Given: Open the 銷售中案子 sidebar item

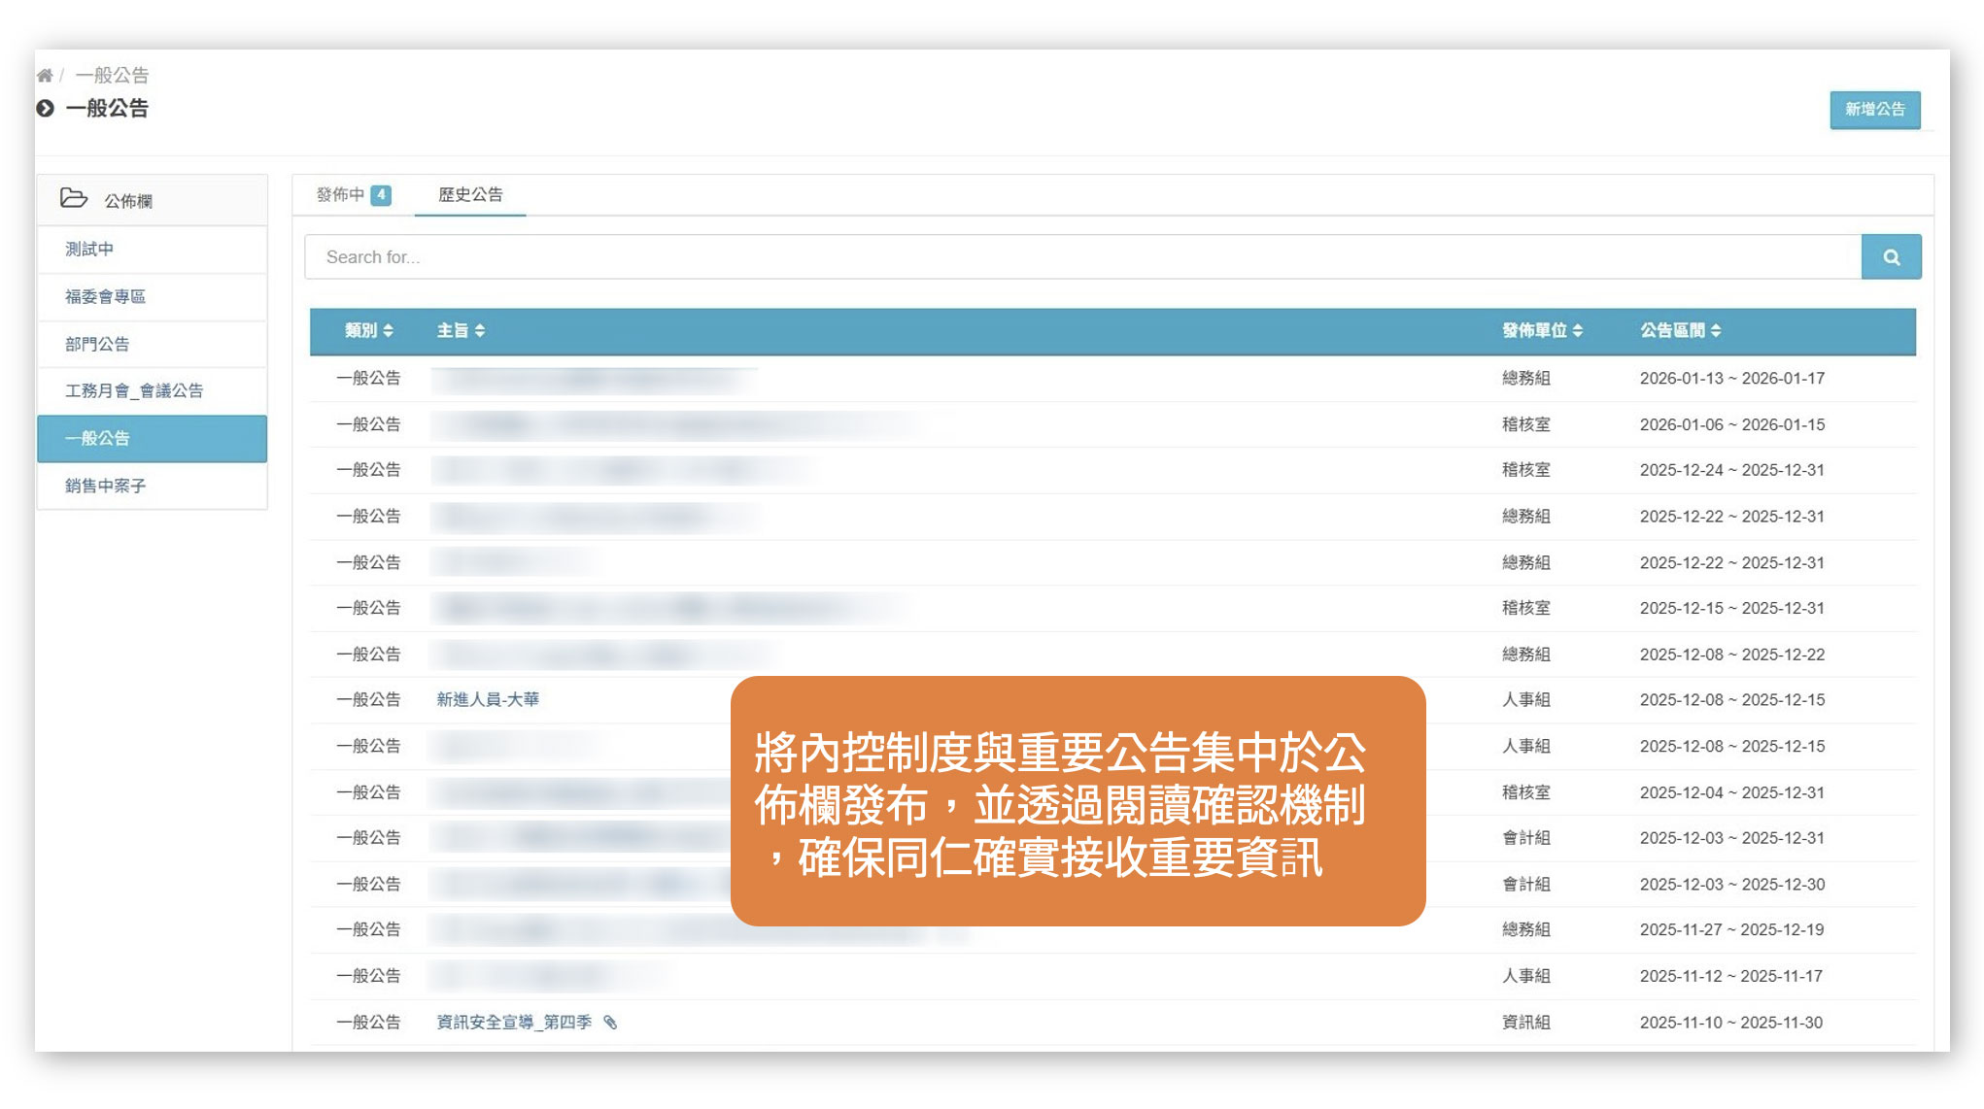Looking at the screenshot, I should point(105,487).
